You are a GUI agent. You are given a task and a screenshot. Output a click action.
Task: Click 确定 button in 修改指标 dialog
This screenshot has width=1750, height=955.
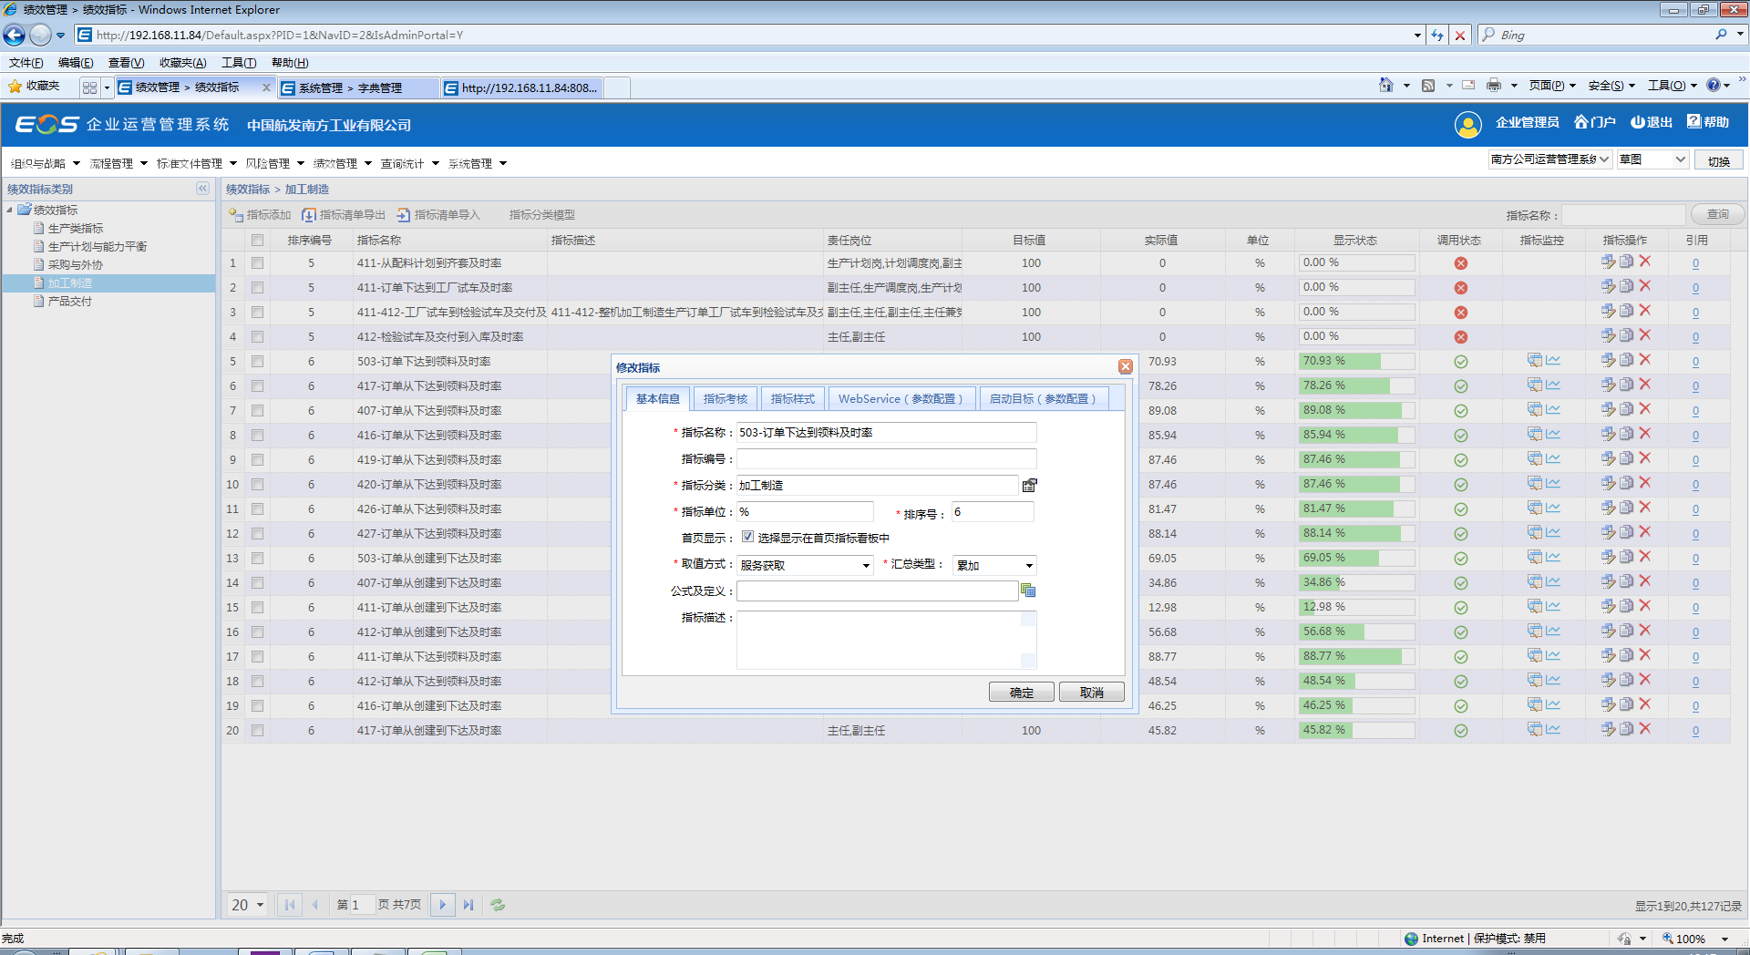[1022, 693]
